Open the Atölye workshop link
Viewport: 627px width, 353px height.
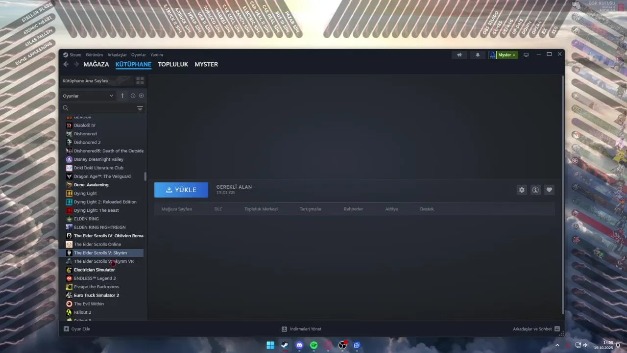point(391,209)
